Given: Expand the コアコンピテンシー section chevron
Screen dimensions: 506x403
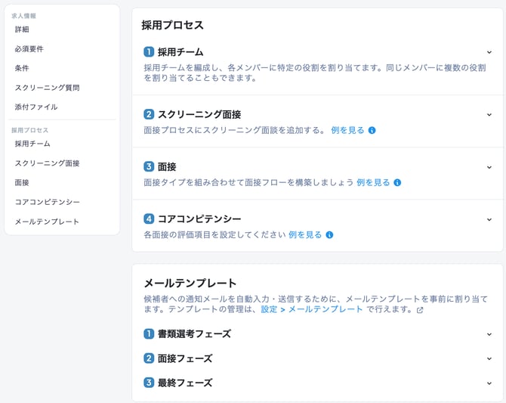Looking at the screenshot, I should pos(489,219).
